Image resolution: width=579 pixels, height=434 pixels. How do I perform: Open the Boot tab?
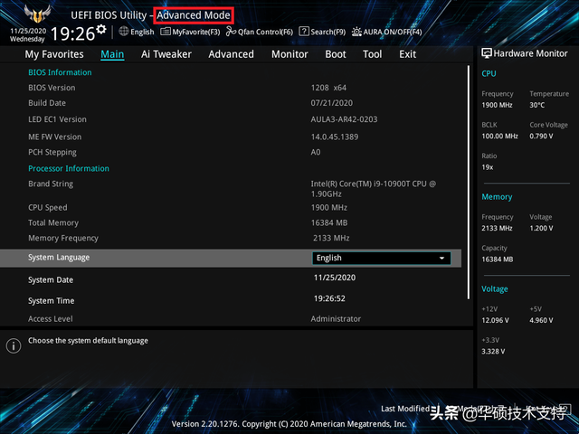(336, 54)
